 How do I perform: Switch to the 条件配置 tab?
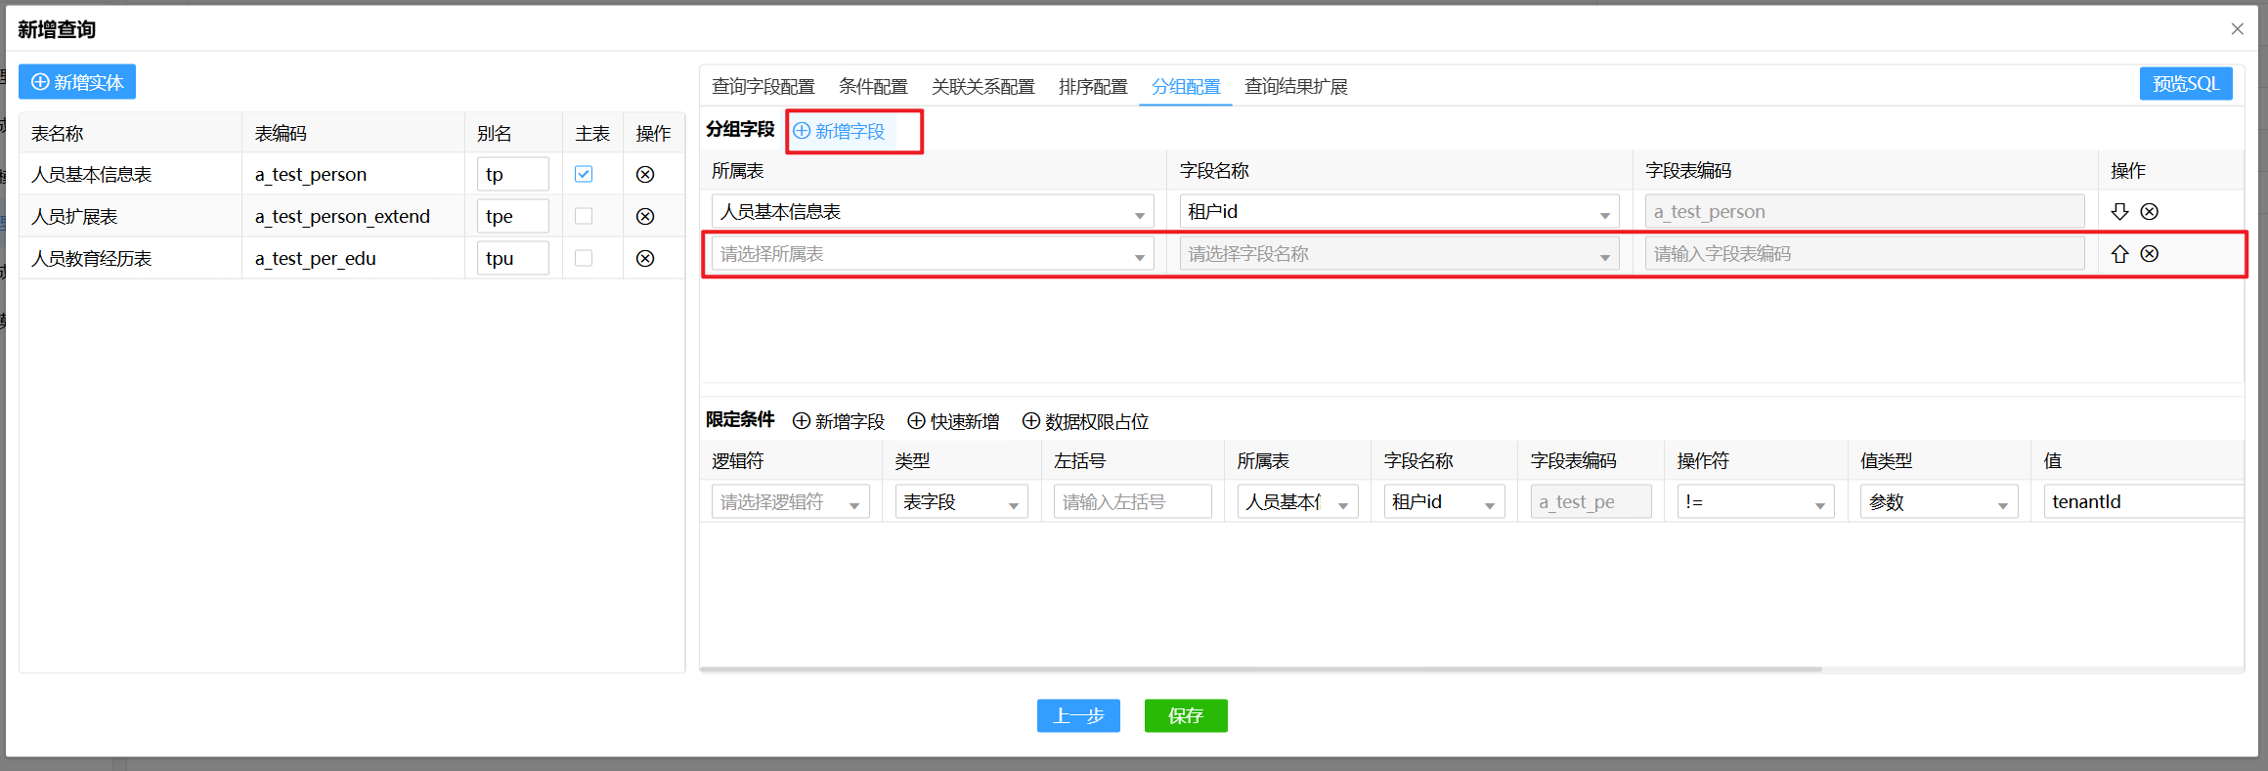[873, 87]
